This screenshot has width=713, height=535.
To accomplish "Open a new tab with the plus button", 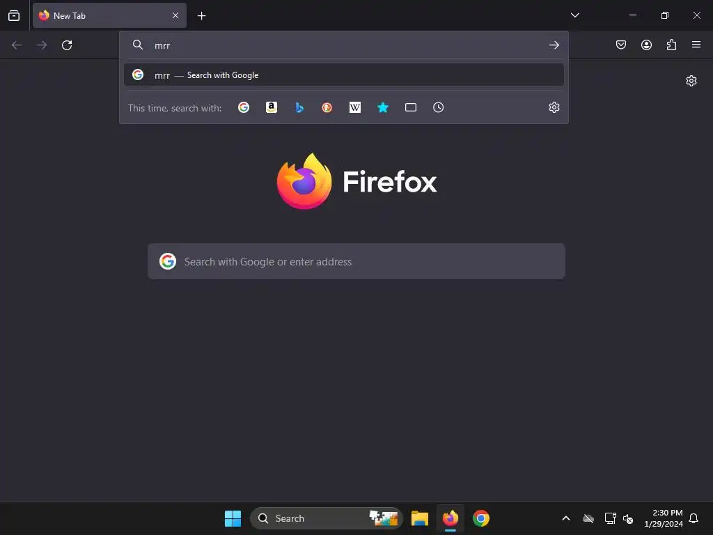I will (x=201, y=16).
